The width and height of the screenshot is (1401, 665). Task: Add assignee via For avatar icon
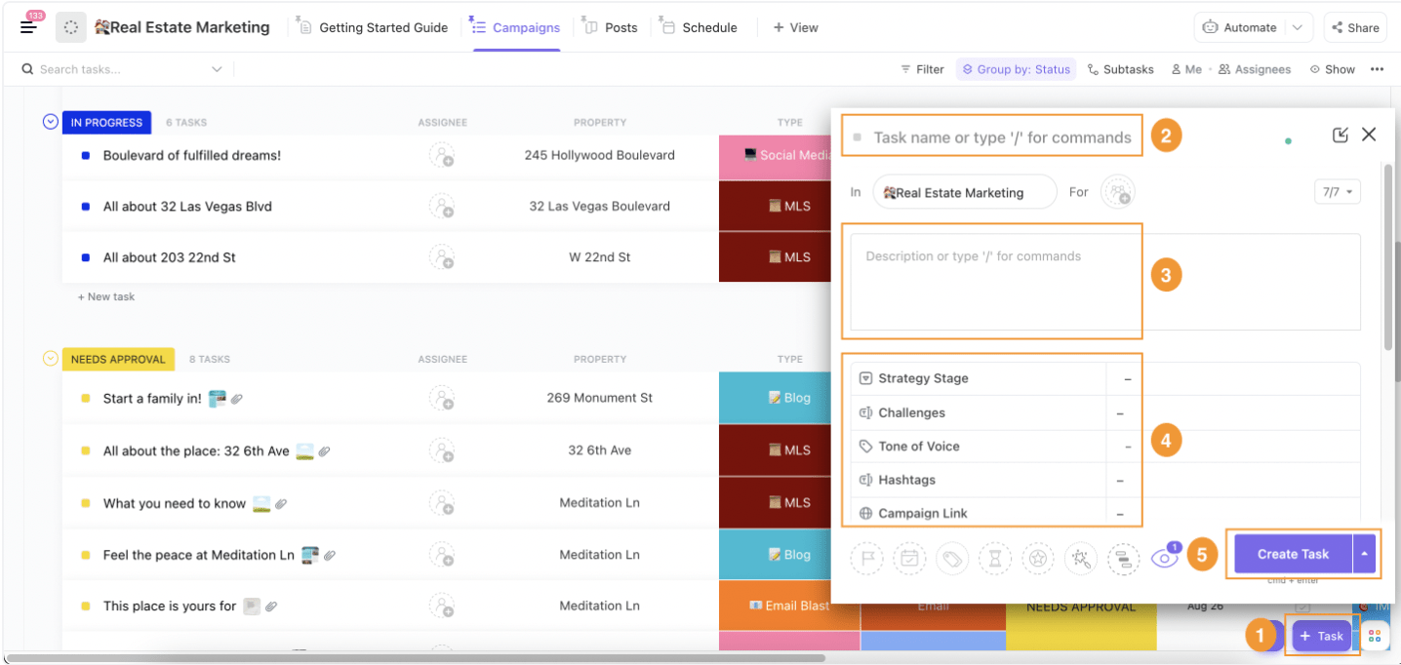tap(1118, 192)
